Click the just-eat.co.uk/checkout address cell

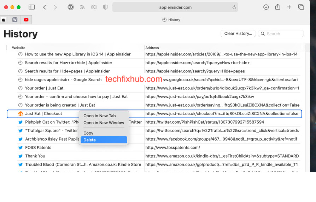(222, 114)
